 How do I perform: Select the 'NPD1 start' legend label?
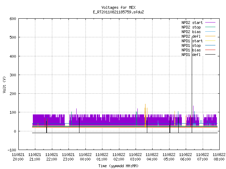click(x=192, y=41)
